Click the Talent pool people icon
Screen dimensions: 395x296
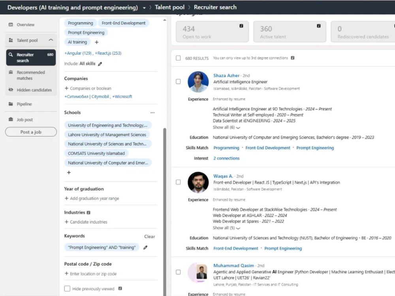[x=11, y=40]
